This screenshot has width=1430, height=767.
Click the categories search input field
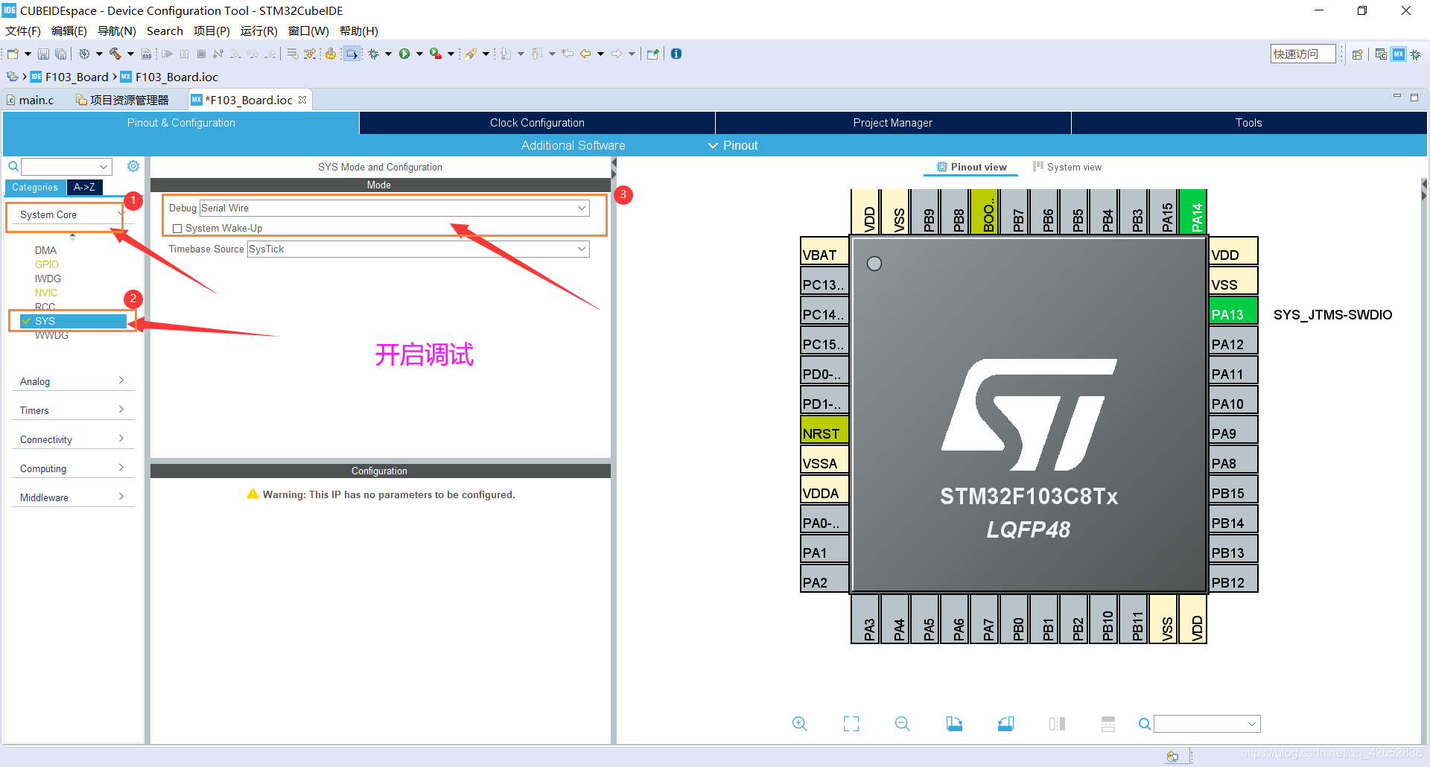click(66, 166)
